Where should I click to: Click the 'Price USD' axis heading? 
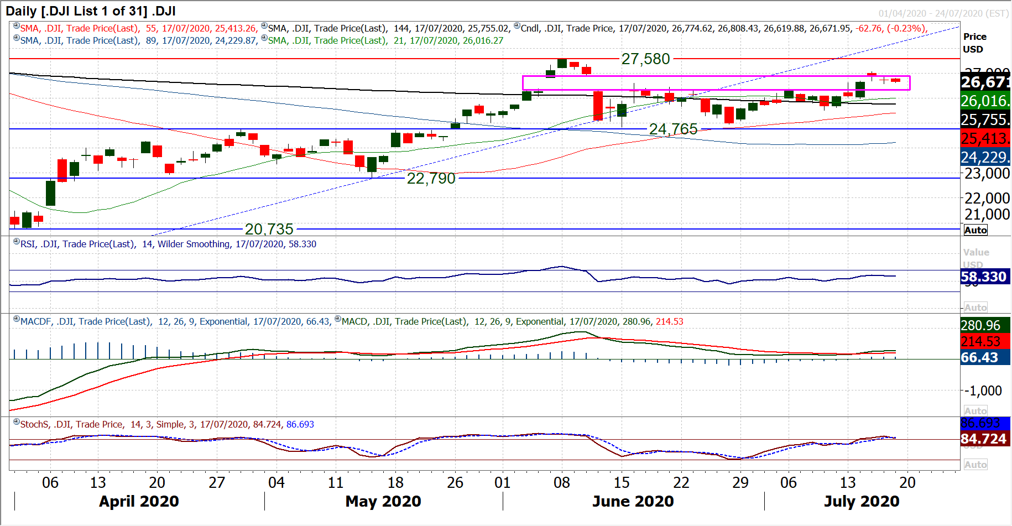[974, 43]
